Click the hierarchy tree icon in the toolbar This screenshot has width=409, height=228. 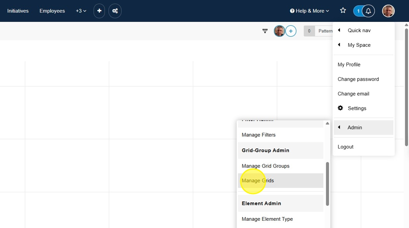265,31
